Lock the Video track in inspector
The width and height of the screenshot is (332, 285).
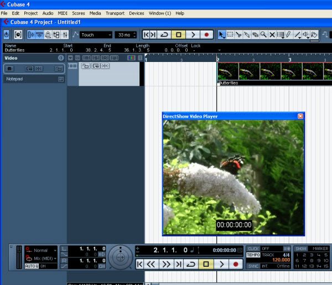59,69
